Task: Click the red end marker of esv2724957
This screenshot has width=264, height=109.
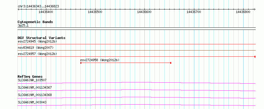Action: click(255, 57)
